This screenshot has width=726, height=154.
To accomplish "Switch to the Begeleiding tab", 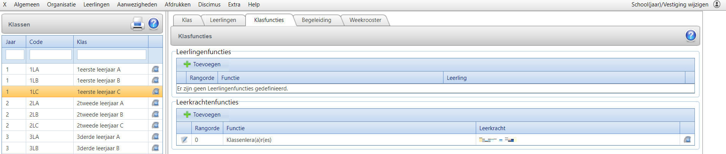I will pyautogui.click(x=316, y=20).
